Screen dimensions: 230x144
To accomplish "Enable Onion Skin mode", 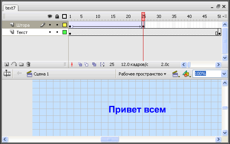I will click(80, 64).
